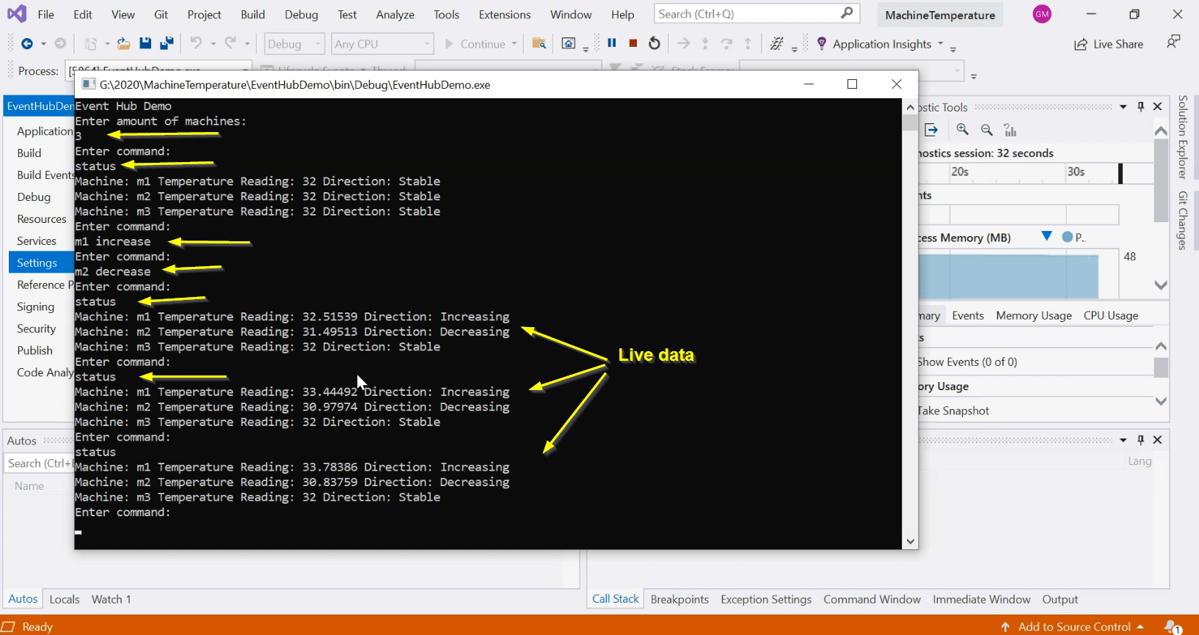Pin the Diagnostic Tools panel

pyautogui.click(x=1140, y=106)
